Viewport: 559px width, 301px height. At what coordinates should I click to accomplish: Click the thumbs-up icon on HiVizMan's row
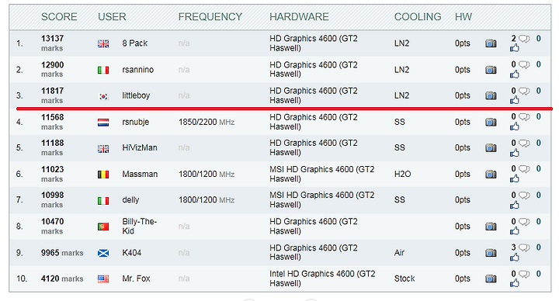[515, 153]
